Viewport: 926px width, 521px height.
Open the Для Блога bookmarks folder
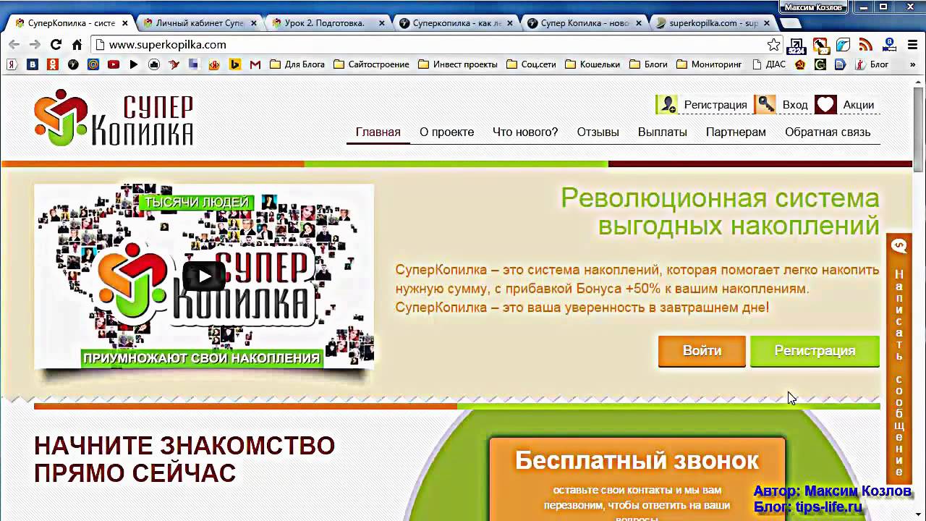click(x=297, y=64)
